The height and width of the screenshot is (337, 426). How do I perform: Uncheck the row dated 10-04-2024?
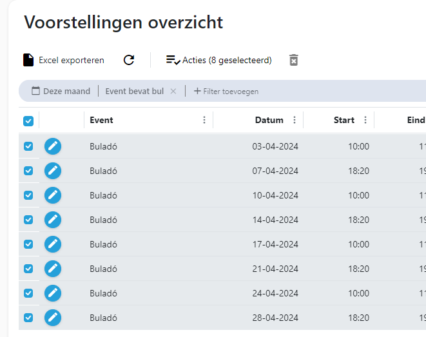click(28, 195)
